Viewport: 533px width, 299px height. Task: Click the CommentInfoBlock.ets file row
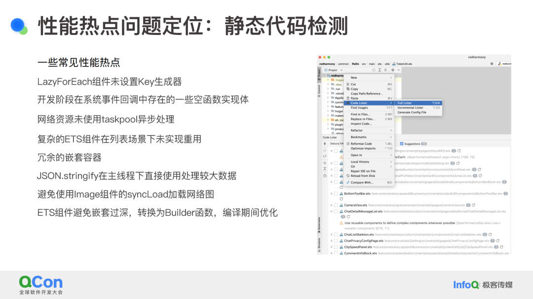click(x=420, y=253)
